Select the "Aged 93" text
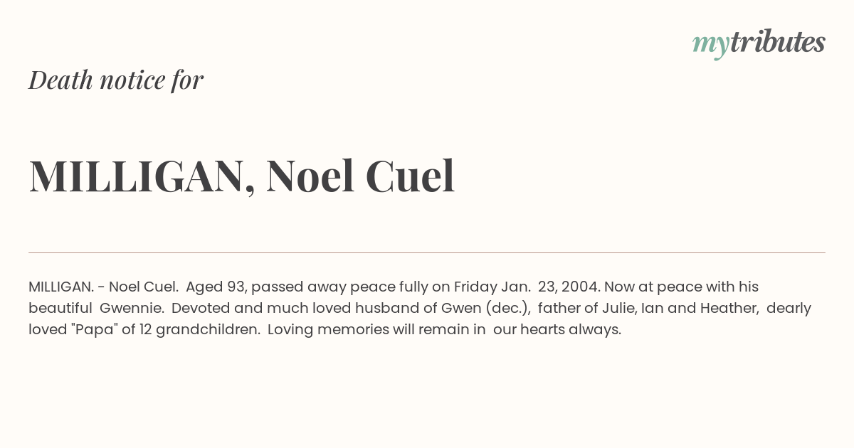Viewport: 854px width, 448px height. 216,287
